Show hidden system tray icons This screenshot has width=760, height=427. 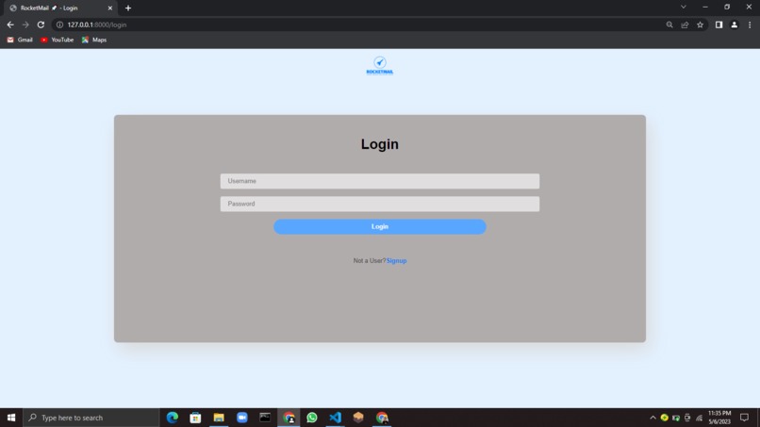pos(653,418)
